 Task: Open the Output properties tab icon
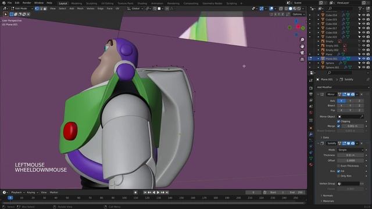click(x=311, y=94)
